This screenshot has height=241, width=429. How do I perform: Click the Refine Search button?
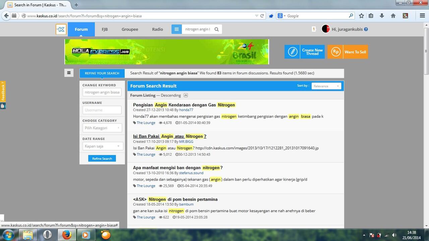pos(102,158)
